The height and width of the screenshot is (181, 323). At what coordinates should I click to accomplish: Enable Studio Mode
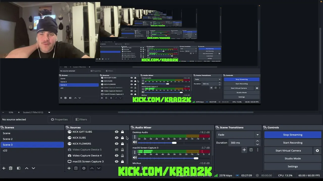point(293,158)
